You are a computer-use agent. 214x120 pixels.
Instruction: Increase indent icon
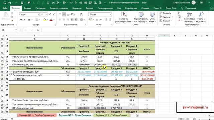click(76, 20)
